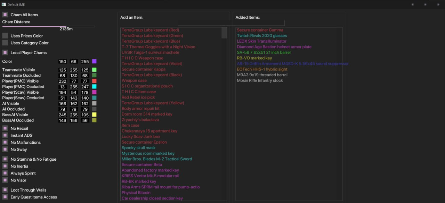Open the Teammate Visible green color swatch

(x=94, y=70)
